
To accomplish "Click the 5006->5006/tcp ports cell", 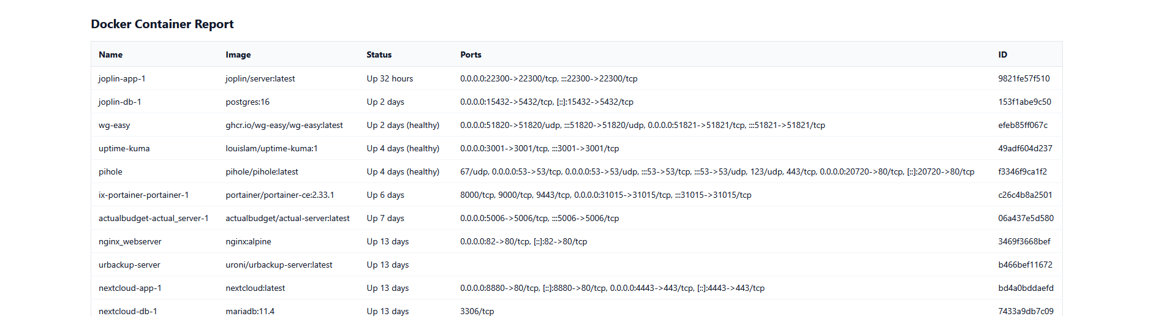I will (x=540, y=218).
